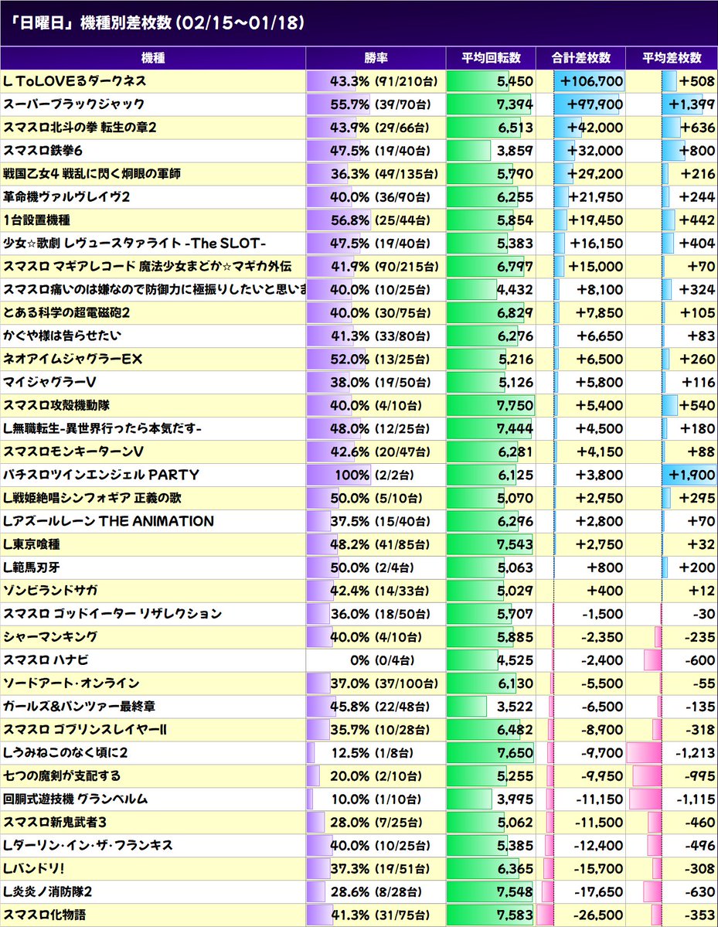The height and width of the screenshot is (927, 718).
Task: Select マイジャグラーV machine name
Action: (x=49, y=382)
